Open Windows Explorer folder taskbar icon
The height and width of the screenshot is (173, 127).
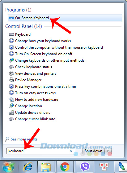coord(46,167)
